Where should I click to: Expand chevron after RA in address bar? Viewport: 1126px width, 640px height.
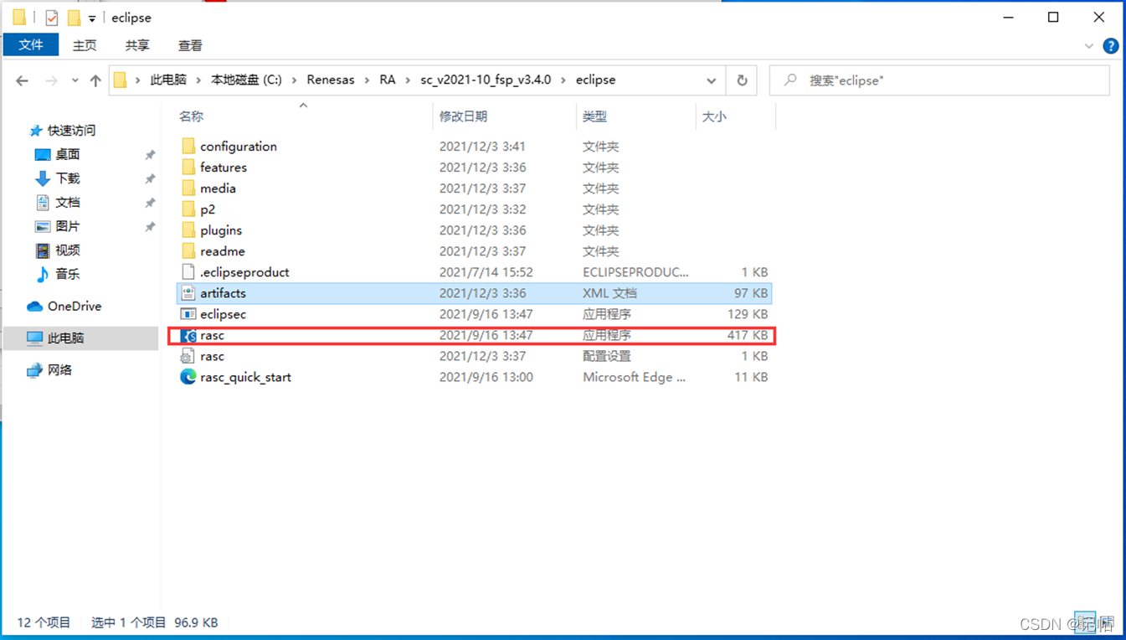click(x=408, y=80)
